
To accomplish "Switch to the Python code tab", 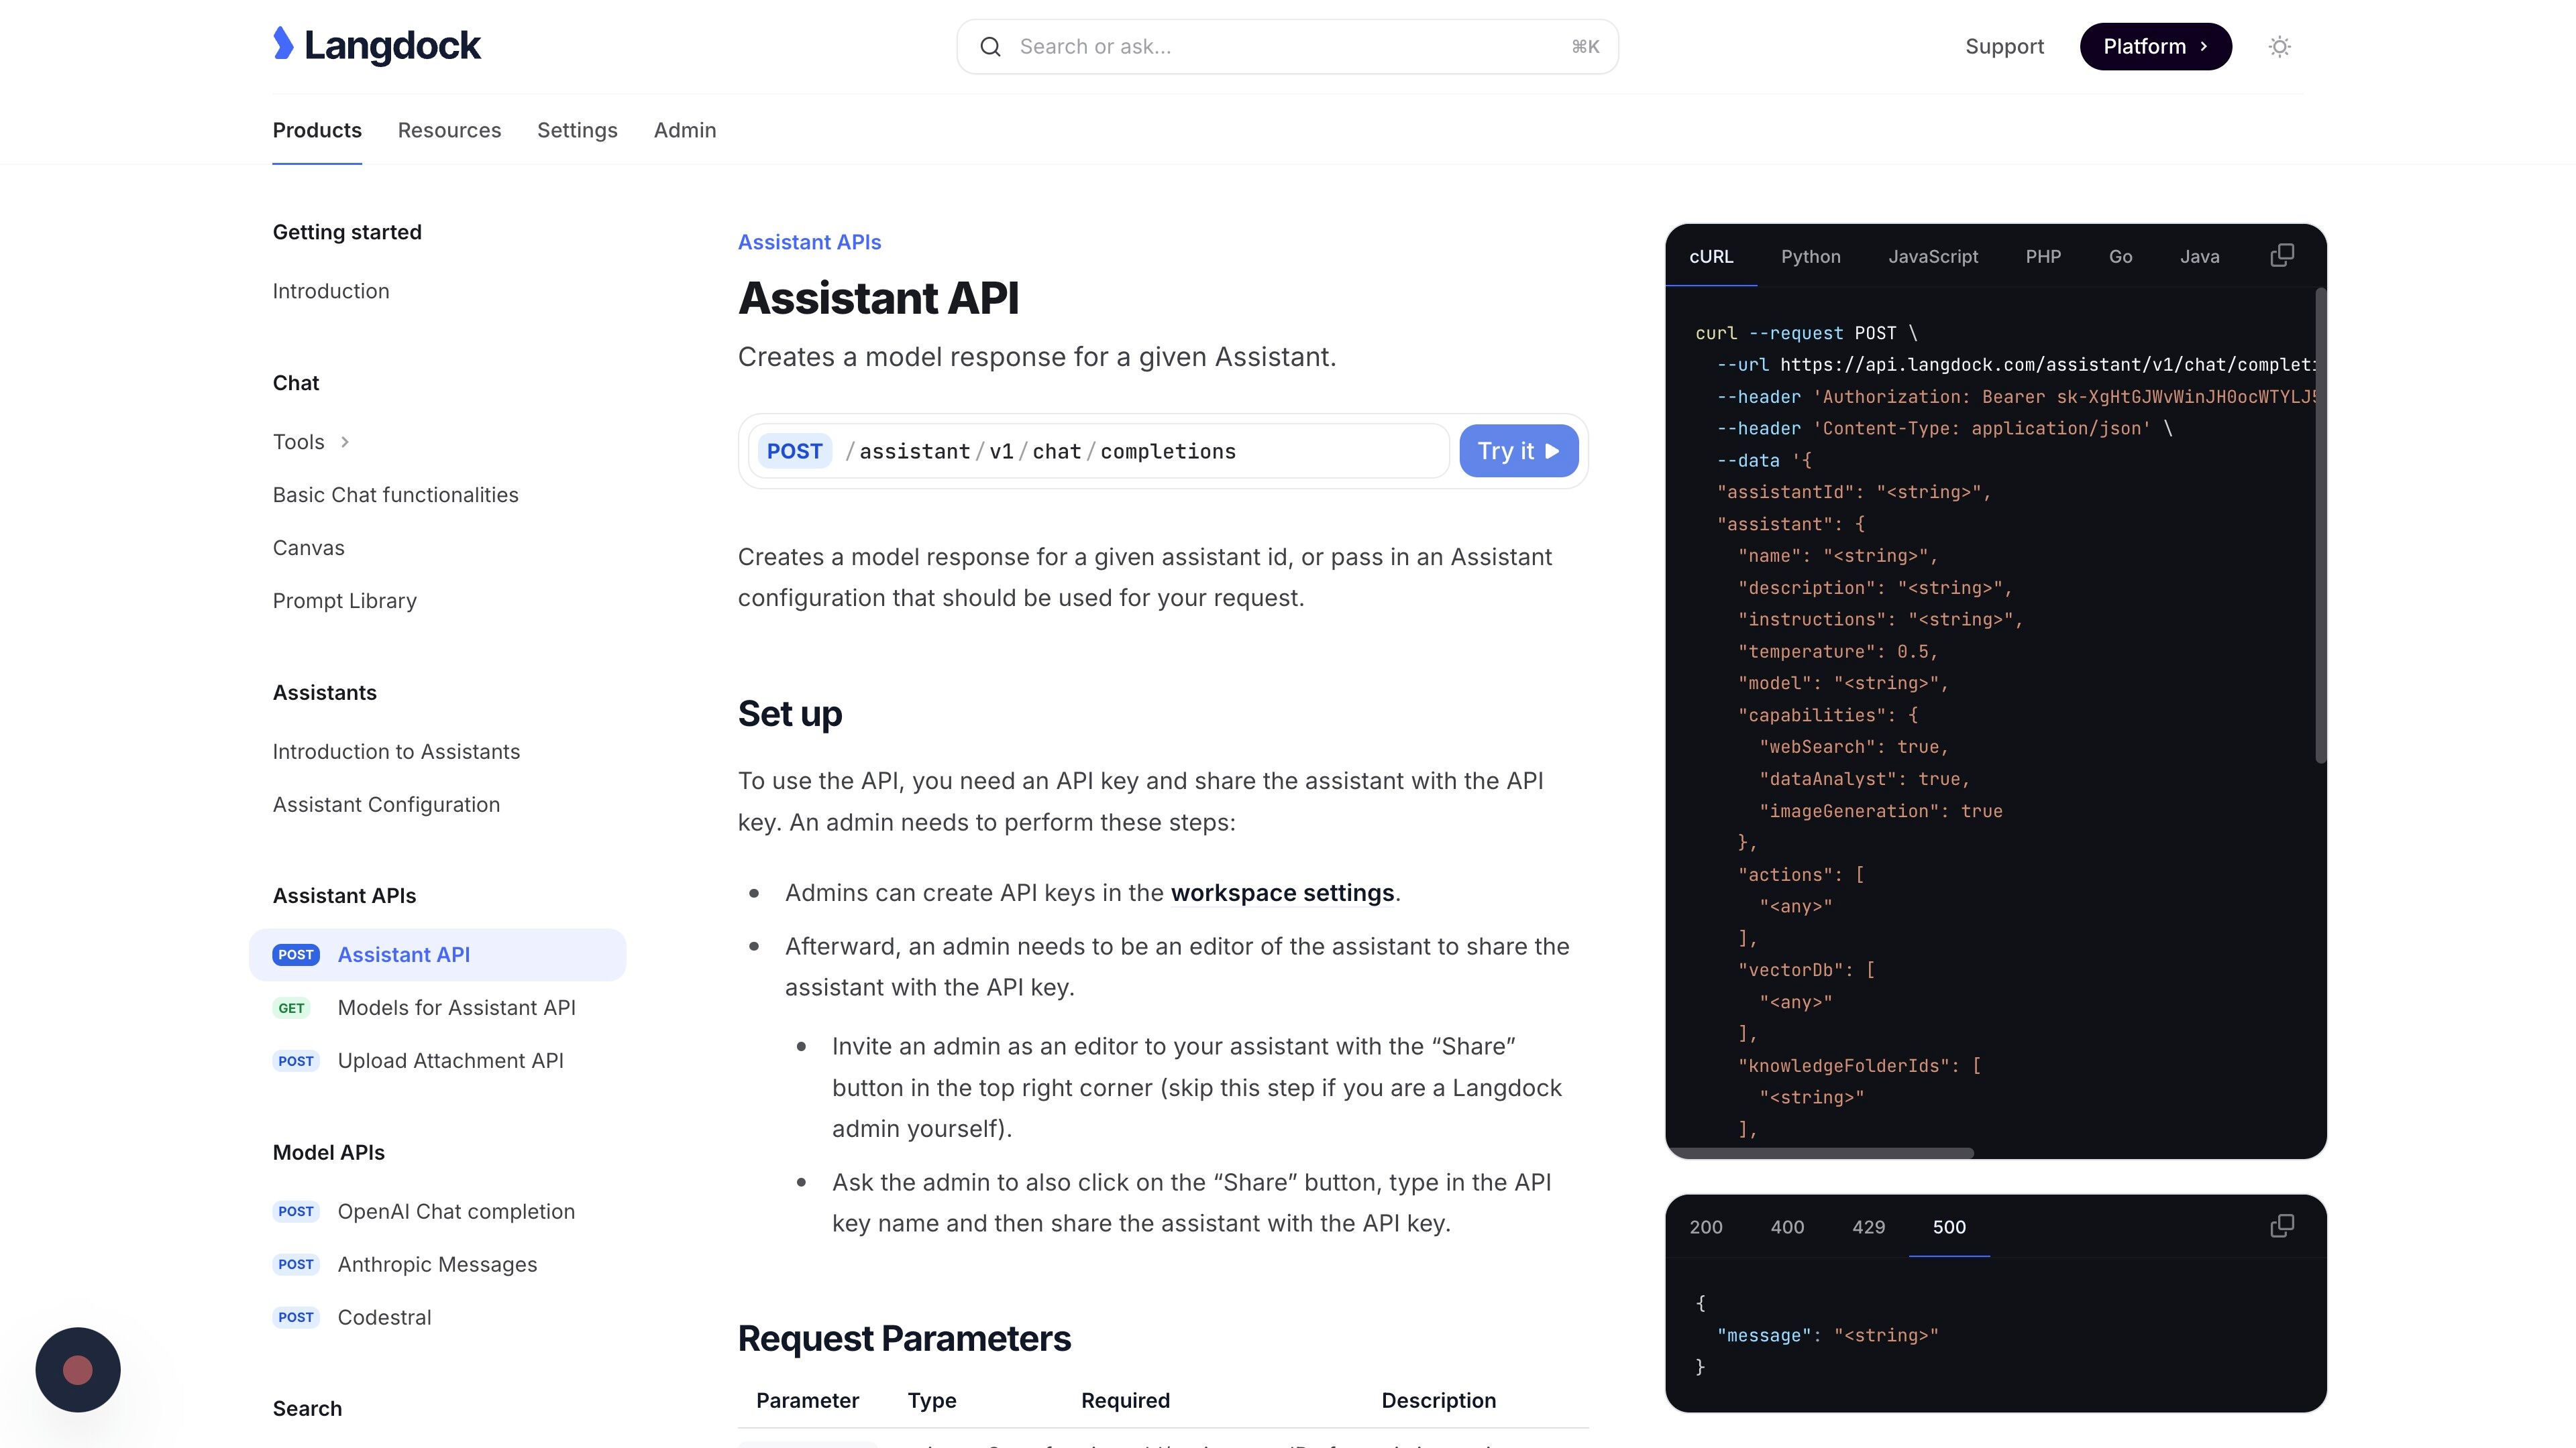I will [x=1810, y=257].
